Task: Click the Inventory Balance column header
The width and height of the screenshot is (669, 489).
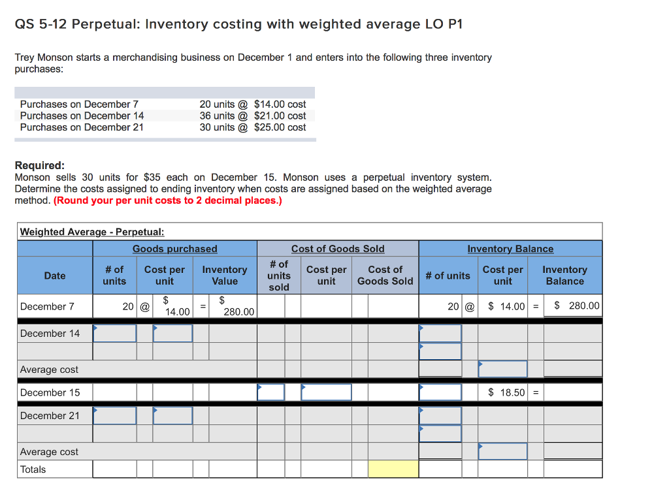Action: point(510,249)
